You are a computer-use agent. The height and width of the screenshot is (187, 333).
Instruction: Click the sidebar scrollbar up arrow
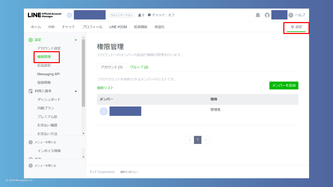tap(83, 37)
